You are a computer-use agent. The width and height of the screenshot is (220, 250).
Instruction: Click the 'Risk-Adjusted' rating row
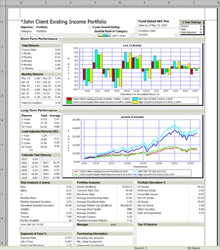[x=191, y=32]
